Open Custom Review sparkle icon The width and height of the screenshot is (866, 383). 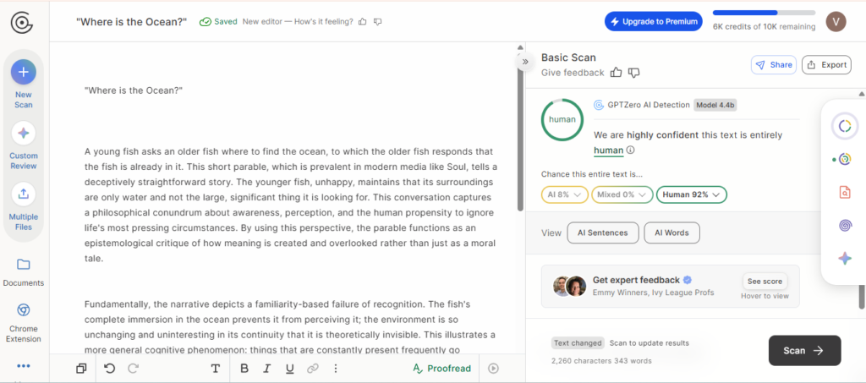click(23, 133)
